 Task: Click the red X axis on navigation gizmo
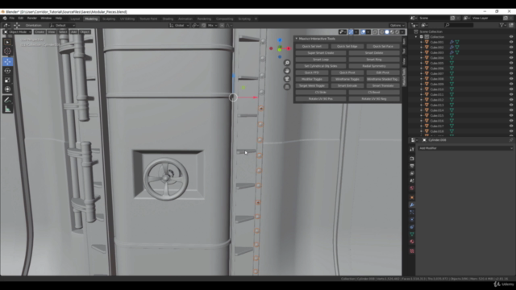(x=289, y=48)
